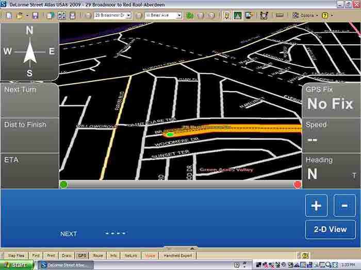
Task: Open the W Belair Ave finish dropdown
Action: (179, 15)
